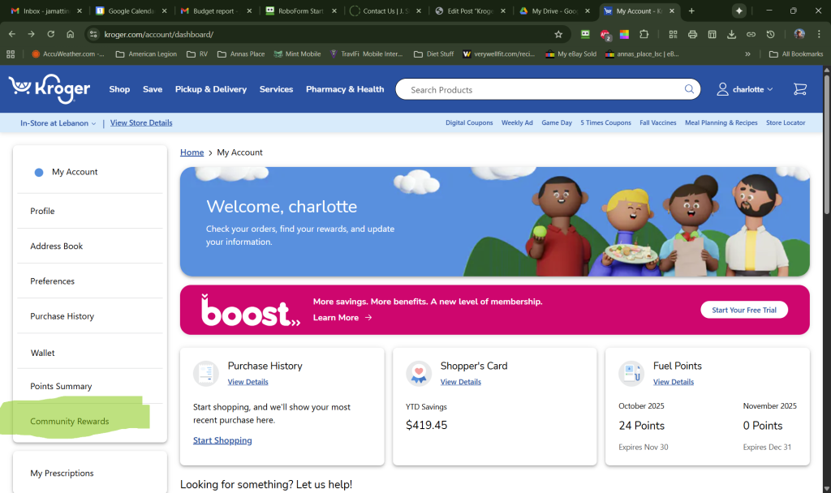The width and height of the screenshot is (831, 493).
Task: Bookmark this page with star icon
Action: [x=558, y=35]
